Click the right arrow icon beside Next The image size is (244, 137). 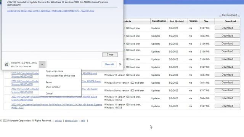pyautogui.click(x=239, y=16)
